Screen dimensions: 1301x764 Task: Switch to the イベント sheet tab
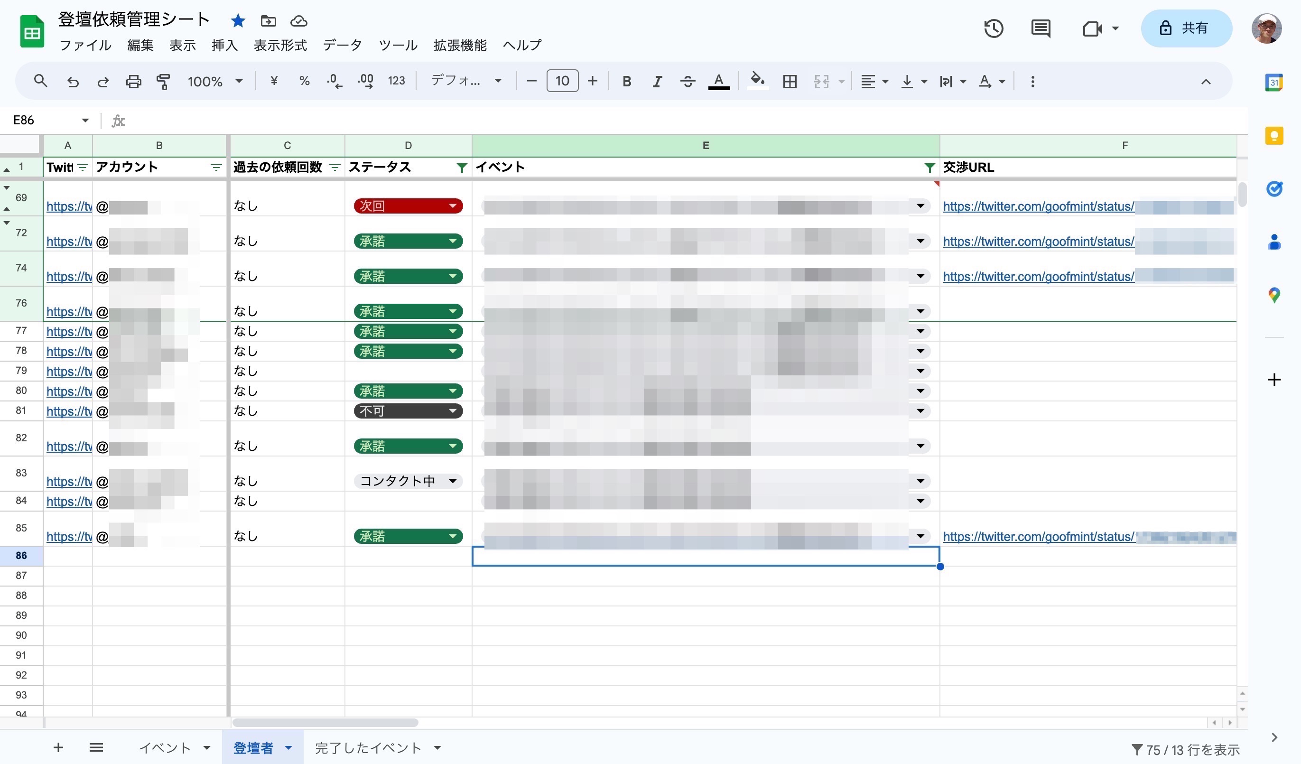tap(165, 747)
